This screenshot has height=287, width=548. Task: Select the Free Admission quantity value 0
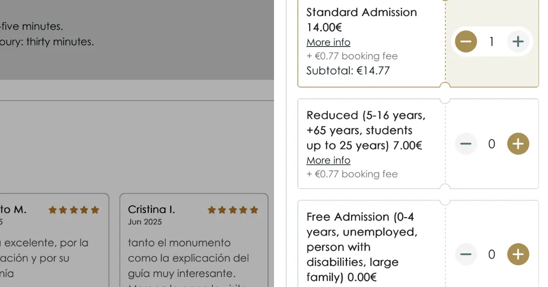coord(491,254)
